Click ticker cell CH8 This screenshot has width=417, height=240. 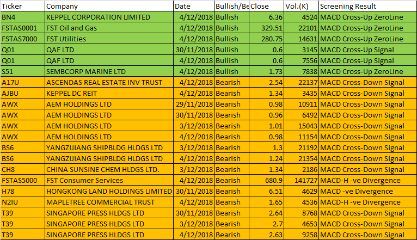coord(23,170)
